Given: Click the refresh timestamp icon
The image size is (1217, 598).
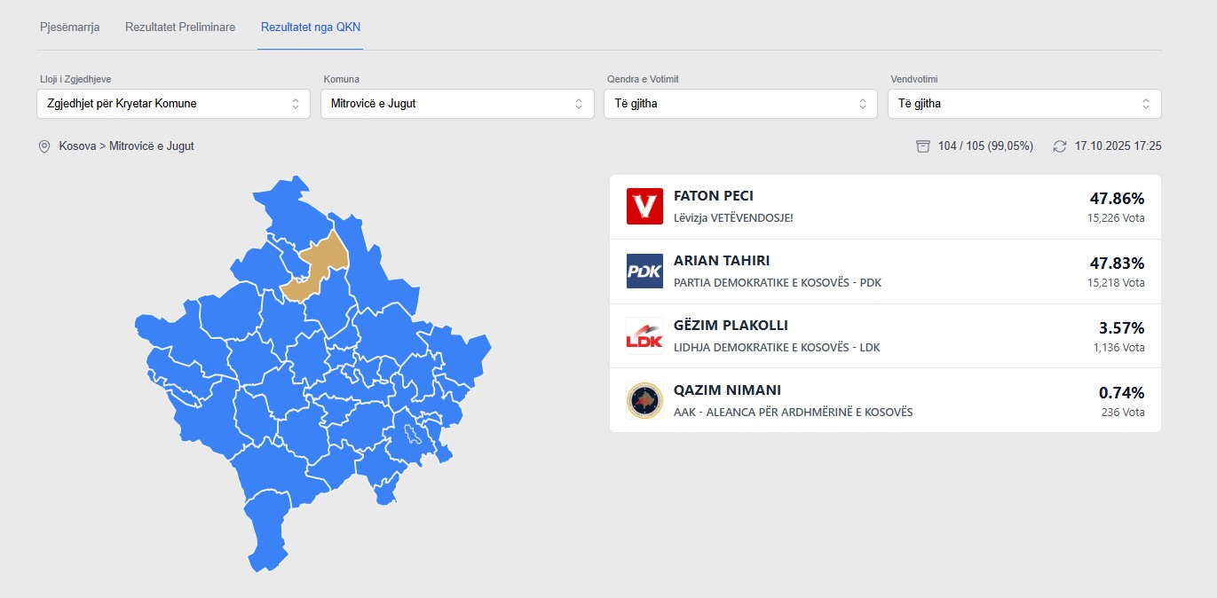Looking at the screenshot, I should tap(1060, 146).
